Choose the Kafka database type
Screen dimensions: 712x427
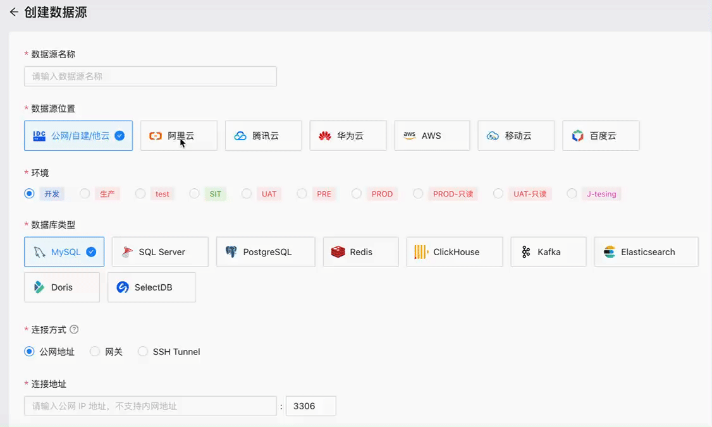click(548, 252)
